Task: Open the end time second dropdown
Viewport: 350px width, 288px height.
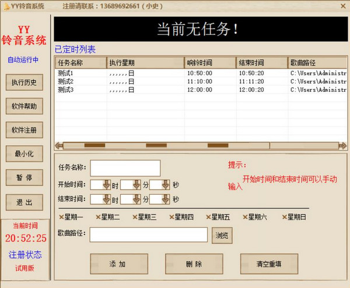Action: click(166, 199)
